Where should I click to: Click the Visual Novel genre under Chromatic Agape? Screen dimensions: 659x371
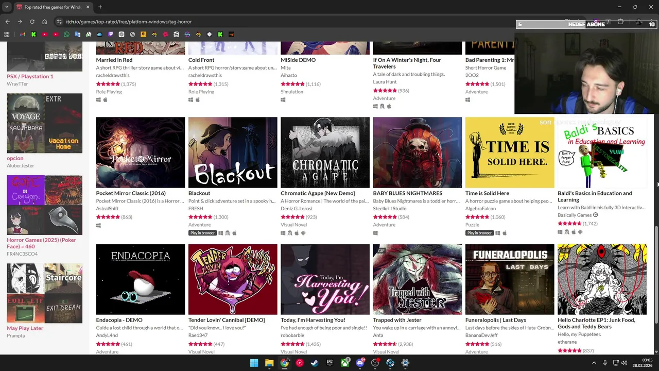[293, 225]
